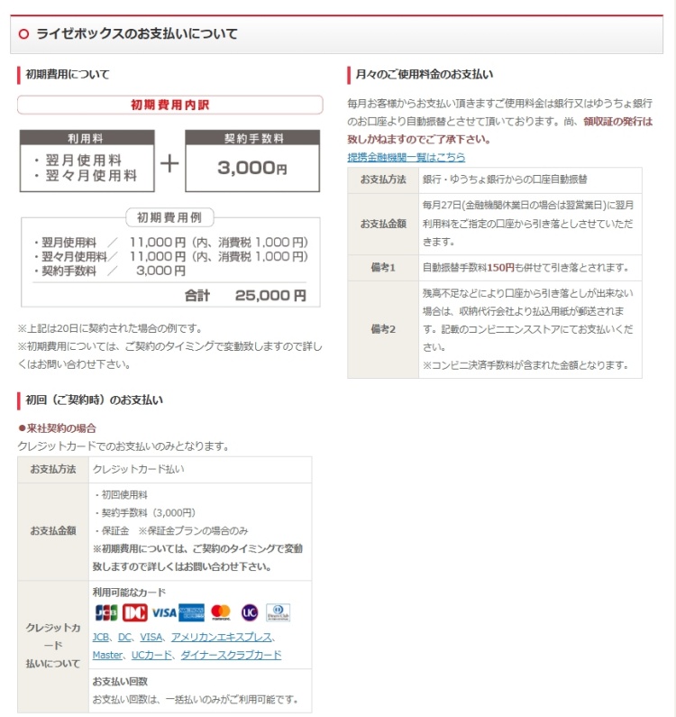
Task: Click the red circle icon beside page title
Action: (23, 34)
